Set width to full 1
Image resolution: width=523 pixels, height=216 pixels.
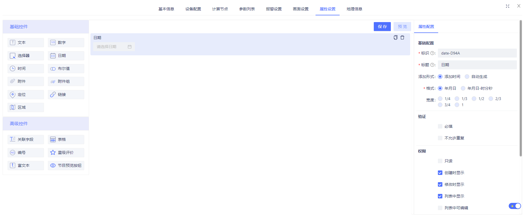[457, 105]
